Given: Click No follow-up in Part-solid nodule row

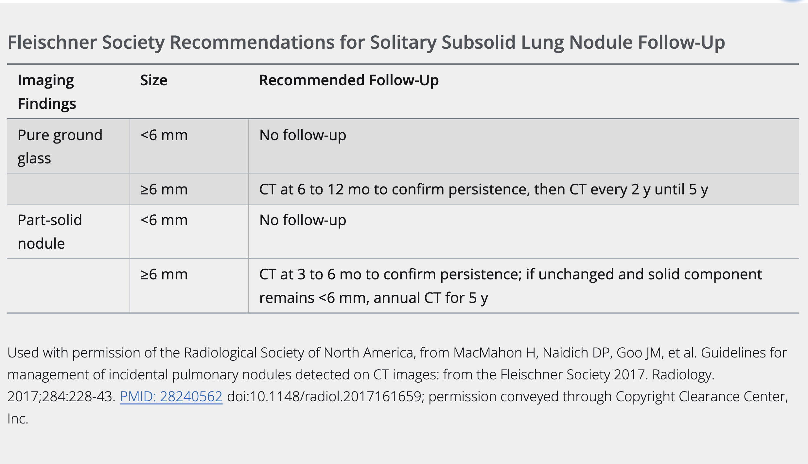Looking at the screenshot, I should point(303,220).
